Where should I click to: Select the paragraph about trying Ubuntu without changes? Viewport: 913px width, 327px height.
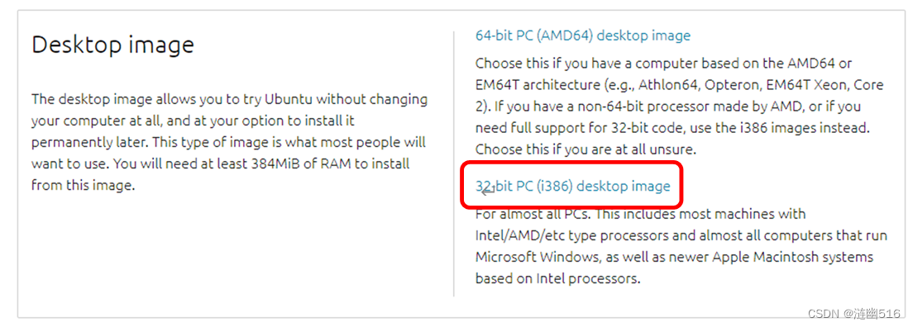[229, 142]
